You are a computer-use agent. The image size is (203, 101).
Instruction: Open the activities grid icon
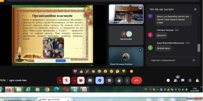pos(190,80)
